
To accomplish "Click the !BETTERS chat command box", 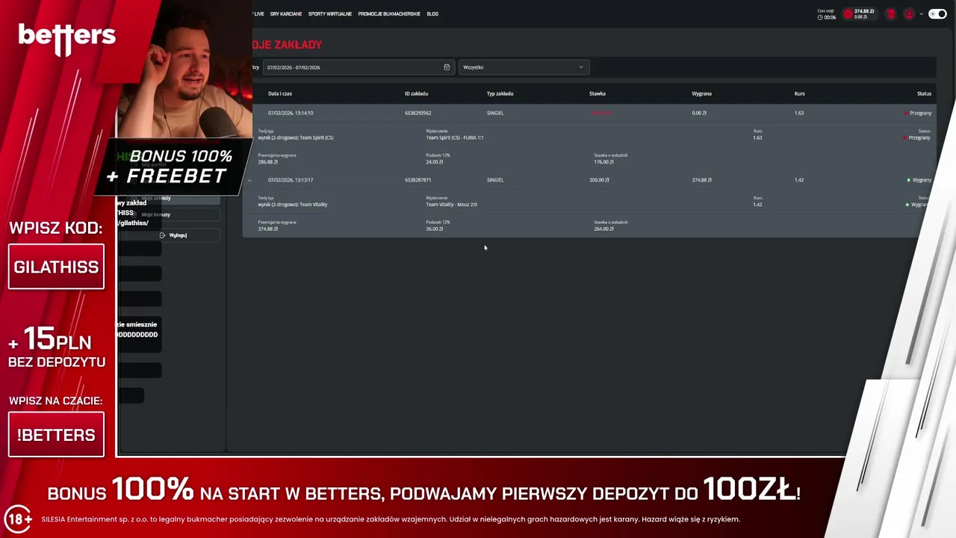I will pyautogui.click(x=56, y=434).
